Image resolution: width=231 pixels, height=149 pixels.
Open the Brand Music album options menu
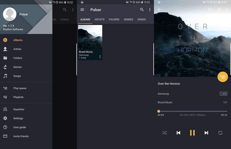click(100, 57)
